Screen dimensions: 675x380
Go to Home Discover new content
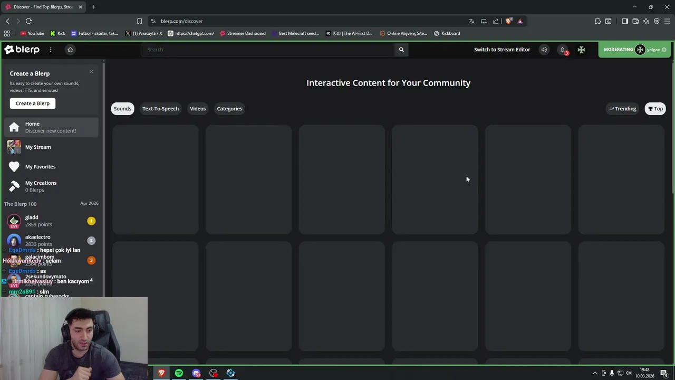click(51, 127)
